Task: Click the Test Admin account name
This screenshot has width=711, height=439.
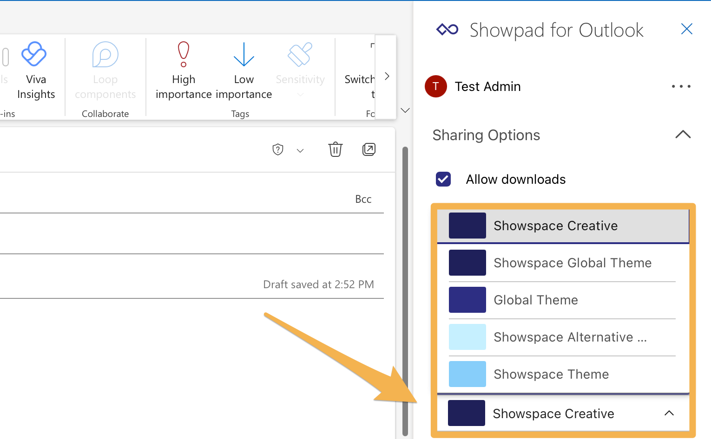Action: coord(487,86)
